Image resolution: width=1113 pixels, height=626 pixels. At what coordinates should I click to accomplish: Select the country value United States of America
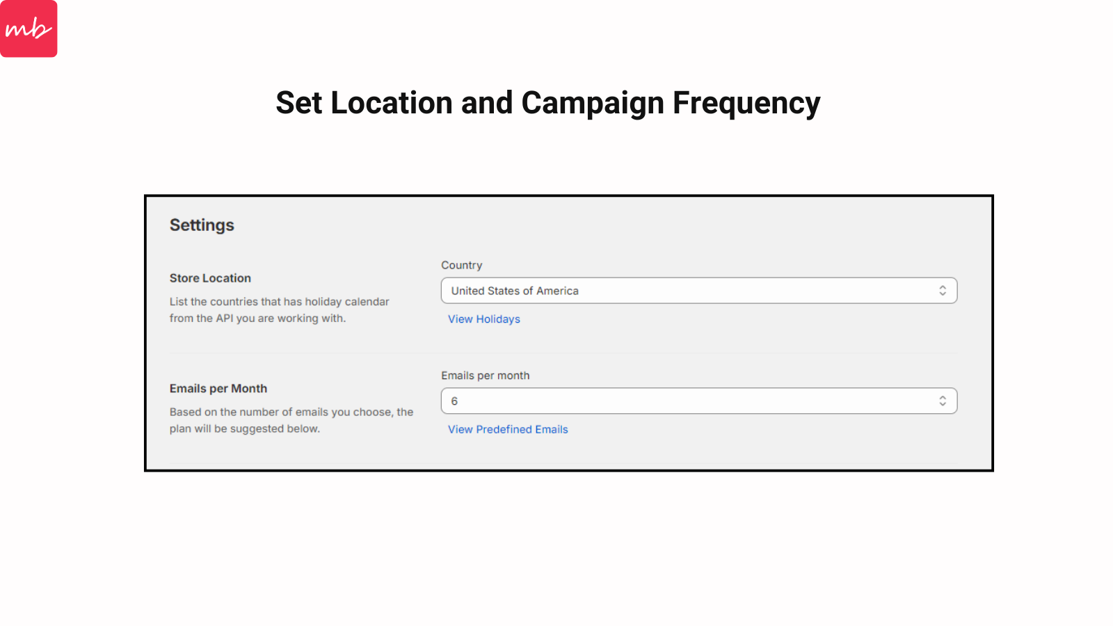click(x=514, y=290)
